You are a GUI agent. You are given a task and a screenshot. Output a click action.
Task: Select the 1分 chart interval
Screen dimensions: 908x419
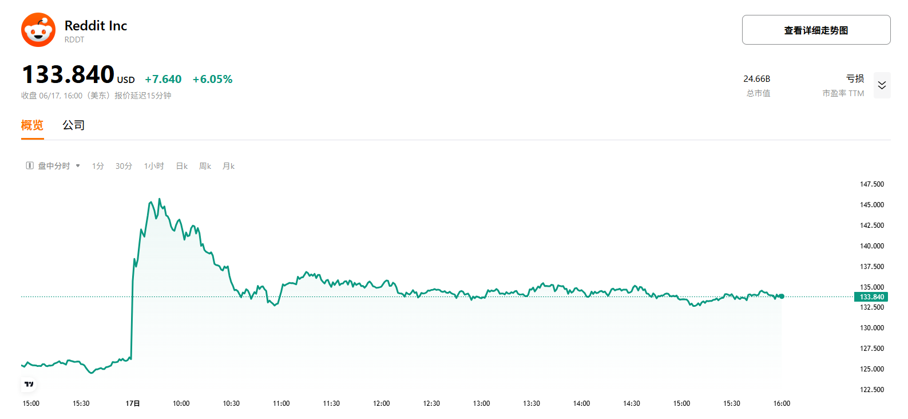[x=98, y=166]
